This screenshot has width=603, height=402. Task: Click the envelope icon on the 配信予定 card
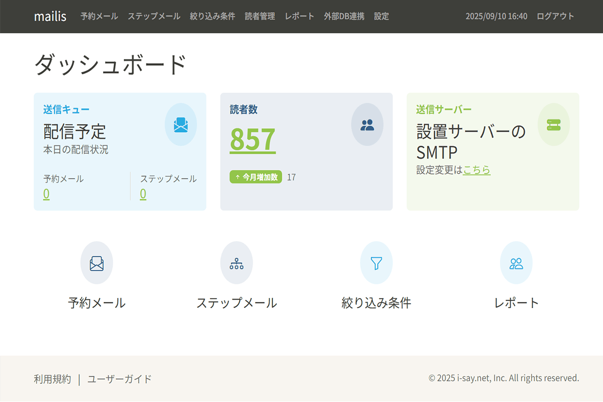click(x=180, y=125)
